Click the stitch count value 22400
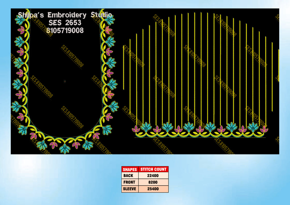The height and width of the screenshot is (205, 290). [153, 176]
